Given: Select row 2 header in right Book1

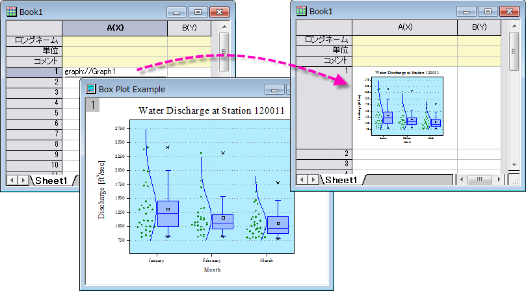Looking at the screenshot, I should click(x=324, y=154).
